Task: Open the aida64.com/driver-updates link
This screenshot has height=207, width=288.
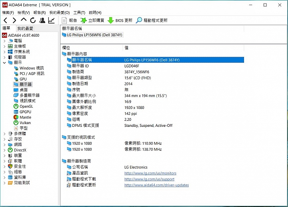Action: pos(156,185)
